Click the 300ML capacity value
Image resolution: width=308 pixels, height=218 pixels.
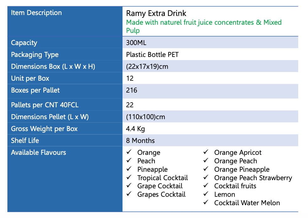(136, 43)
